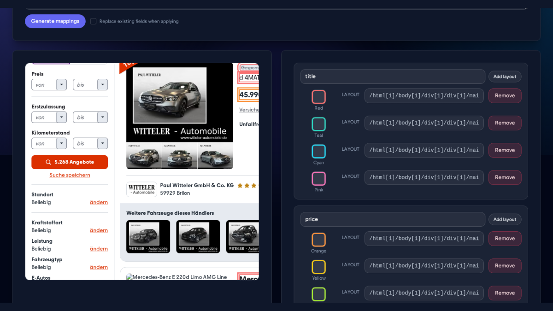The height and width of the screenshot is (311, 553).
Task: Select the Teal color swatch
Action: tap(318, 124)
